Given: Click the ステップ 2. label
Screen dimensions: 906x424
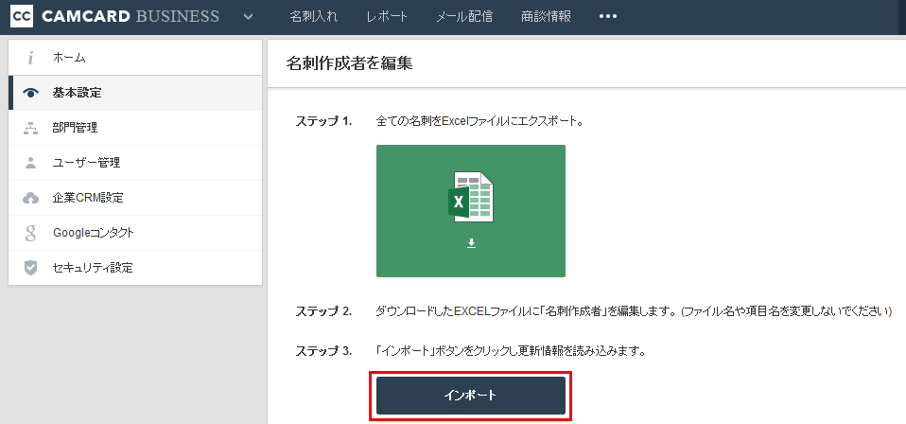Looking at the screenshot, I should coord(323,311).
